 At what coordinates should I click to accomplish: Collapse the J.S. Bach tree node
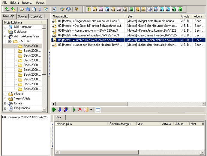point(10,41)
